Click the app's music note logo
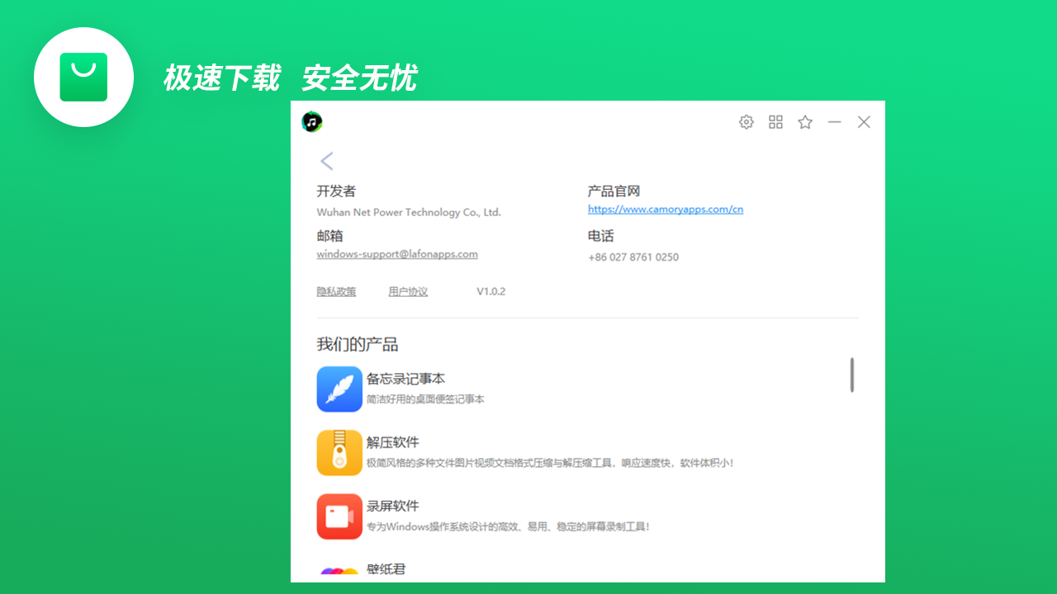 pyautogui.click(x=310, y=120)
